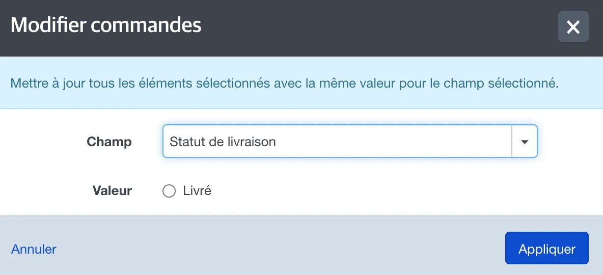
Task: Expand the field list via the down arrow
Action: coord(524,142)
